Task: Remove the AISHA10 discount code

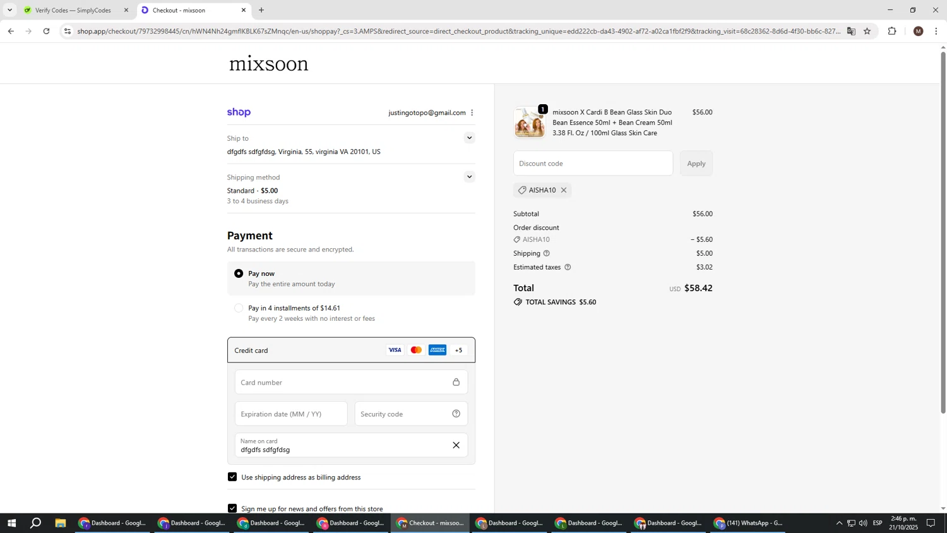Action: pos(564,190)
